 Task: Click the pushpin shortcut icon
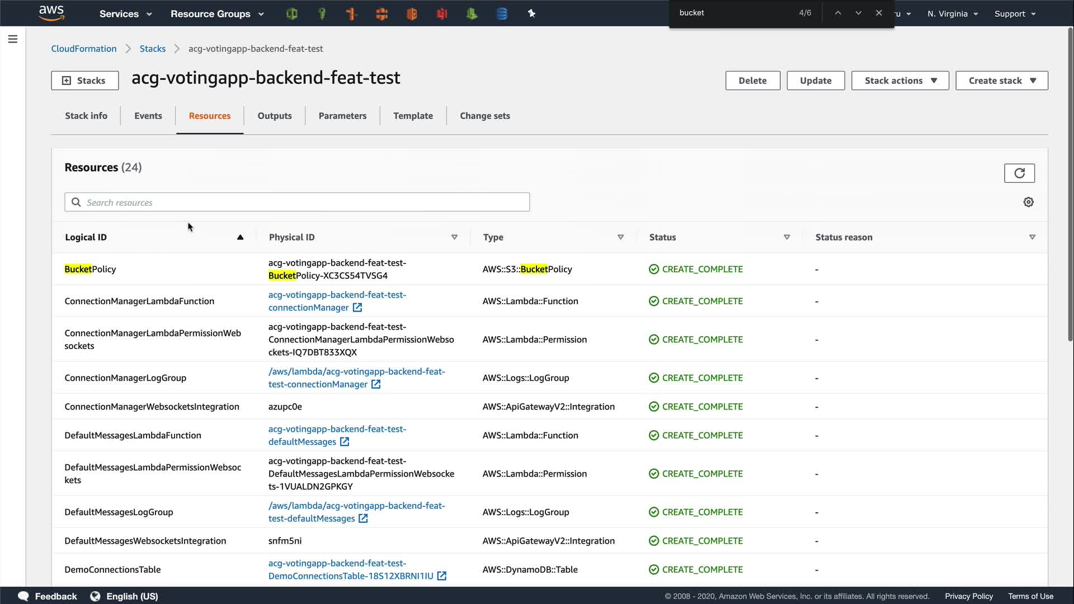click(x=531, y=14)
